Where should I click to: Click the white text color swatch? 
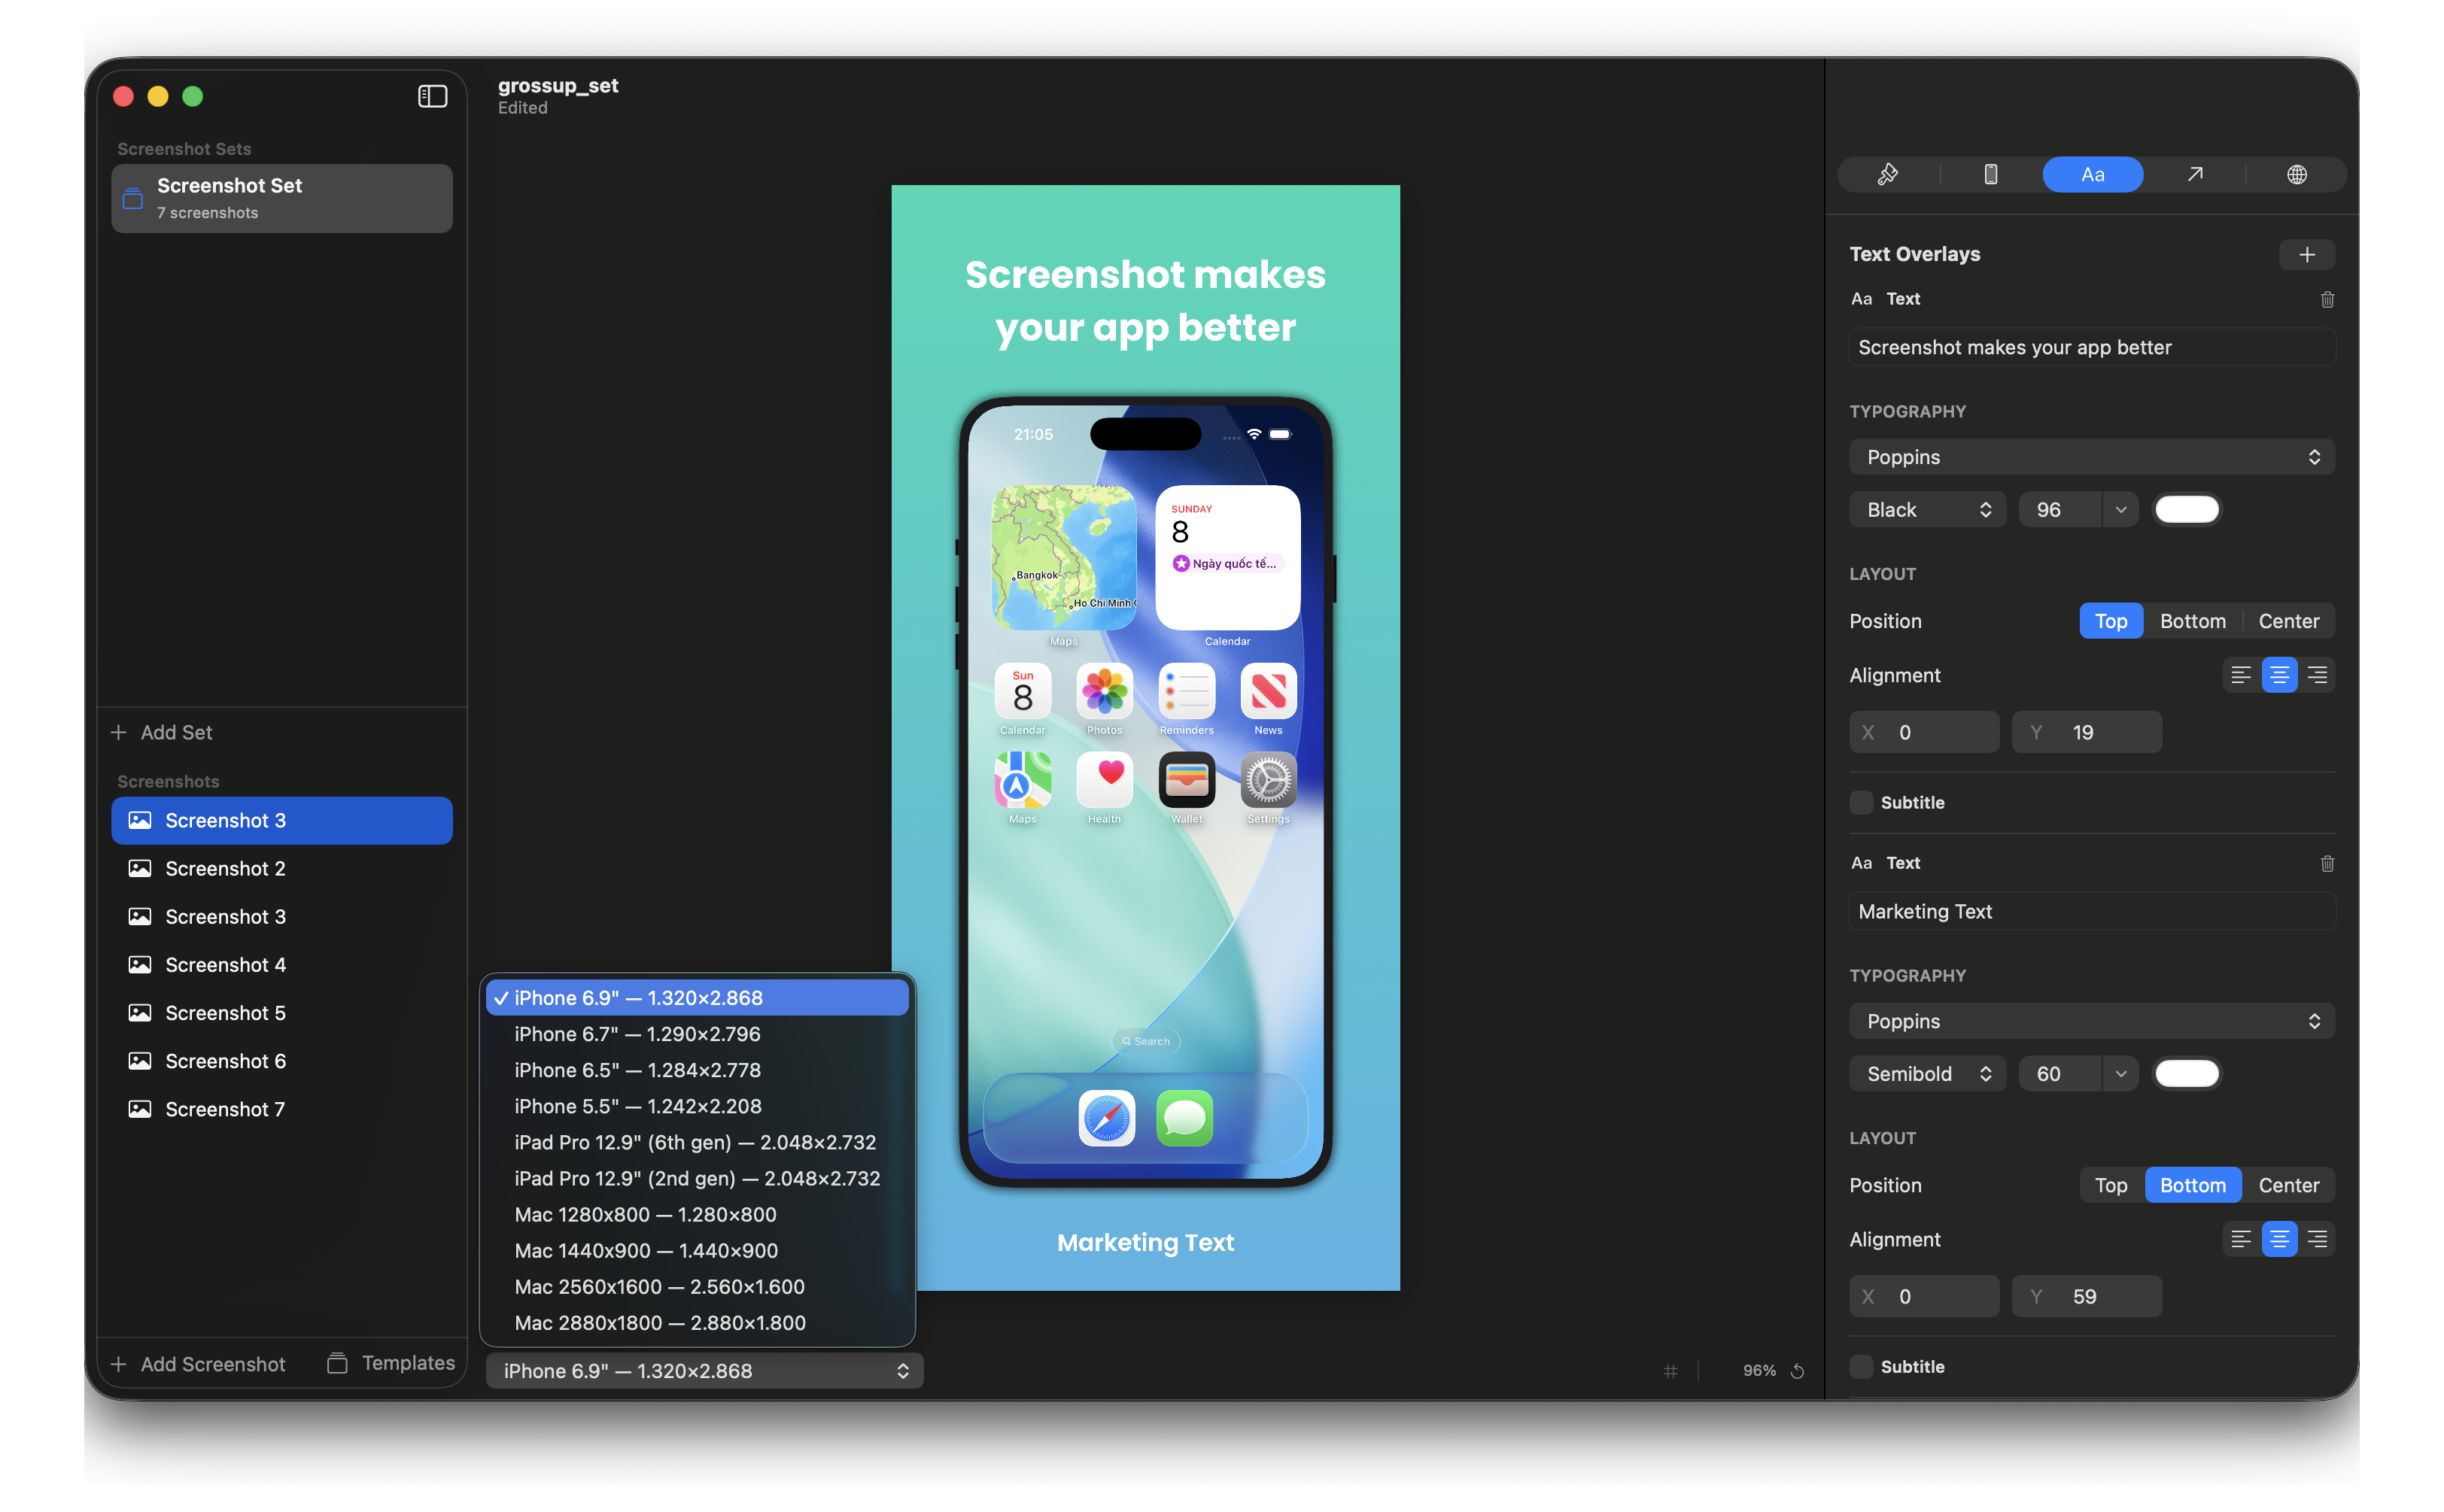point(2186,509)
